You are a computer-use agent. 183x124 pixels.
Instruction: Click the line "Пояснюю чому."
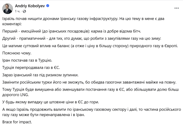tap(17, 53)
